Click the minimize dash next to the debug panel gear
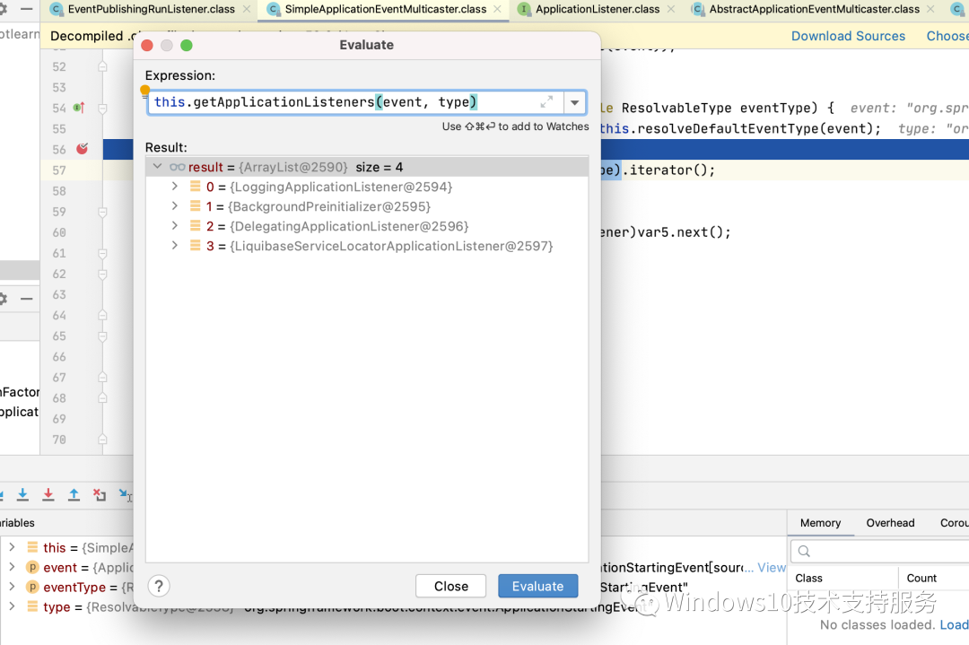969x645 pixels. 27,299
